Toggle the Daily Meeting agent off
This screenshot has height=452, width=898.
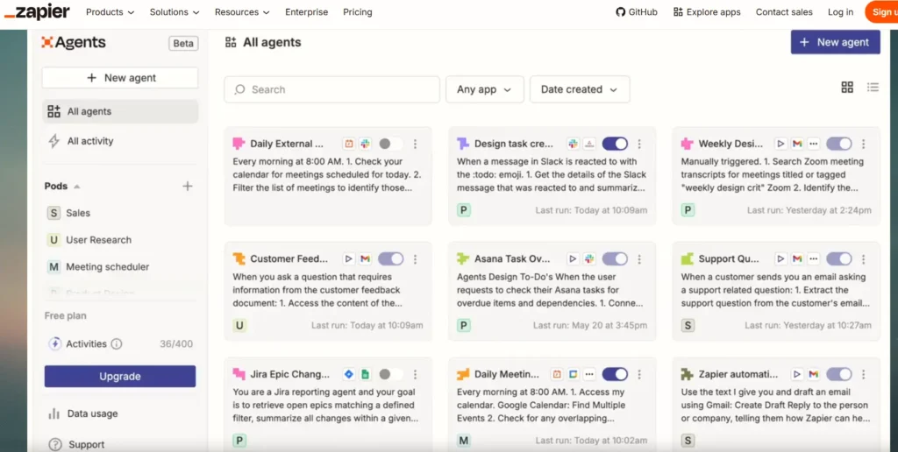coord(615,374)
